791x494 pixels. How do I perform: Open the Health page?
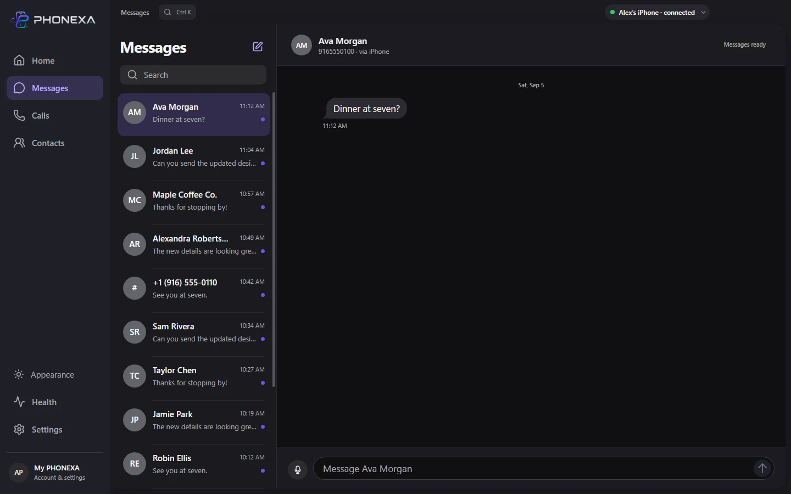click(x=55, y=402)
